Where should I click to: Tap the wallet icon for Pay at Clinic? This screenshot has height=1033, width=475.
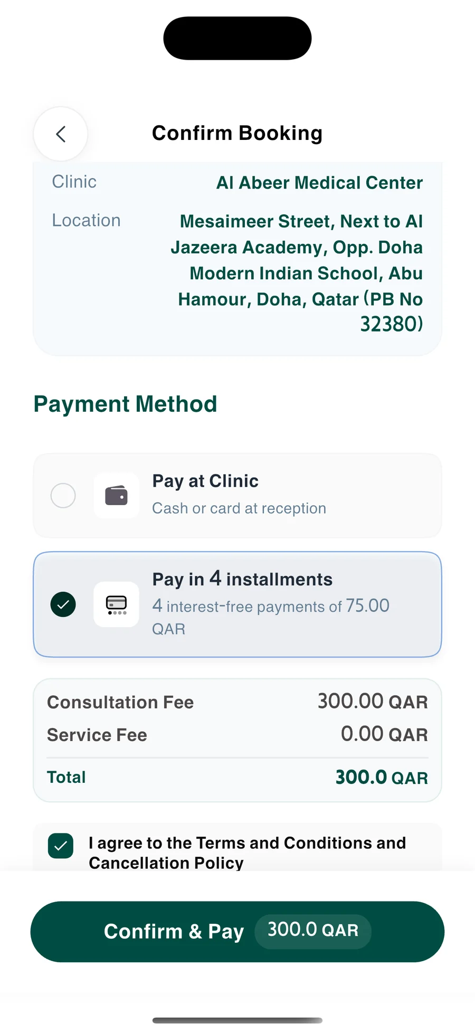tap(116, 496)
